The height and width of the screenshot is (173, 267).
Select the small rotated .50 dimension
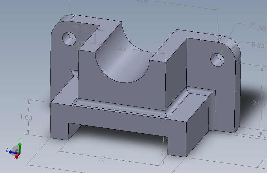pos(163,152)
